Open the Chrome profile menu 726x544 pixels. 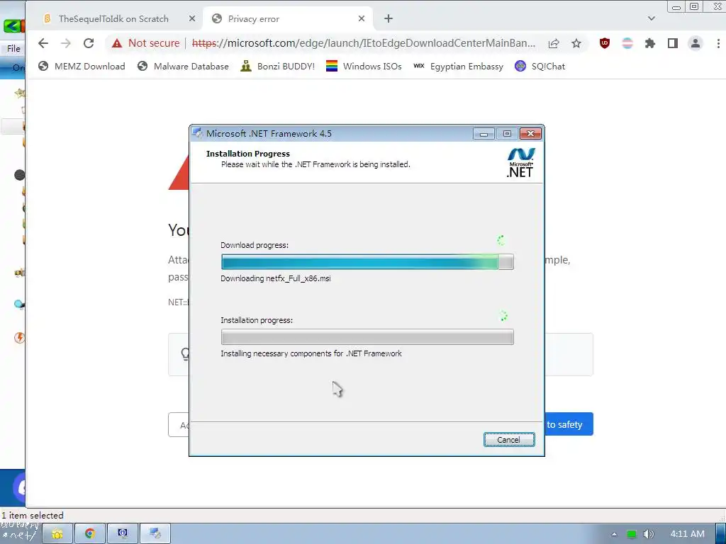tap(696, 43)
